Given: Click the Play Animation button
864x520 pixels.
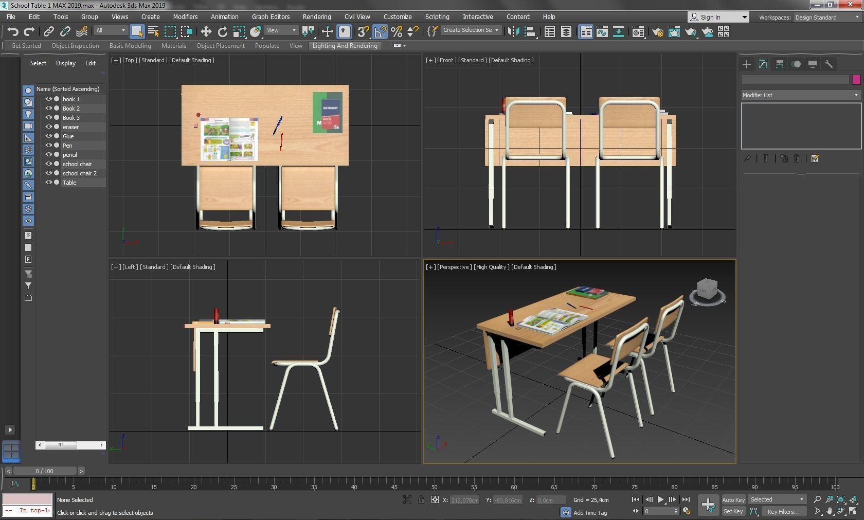Looking at the screenshot, I should pyautogui.click(x=660, y=499).
